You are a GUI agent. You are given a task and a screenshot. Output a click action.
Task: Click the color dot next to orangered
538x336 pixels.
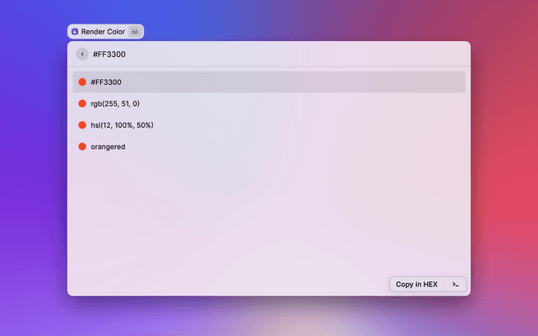pyautogui.click(x=82, y=146)
